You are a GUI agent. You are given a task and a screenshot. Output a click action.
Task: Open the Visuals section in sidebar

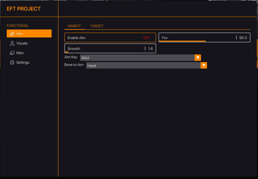coord(22,43)
